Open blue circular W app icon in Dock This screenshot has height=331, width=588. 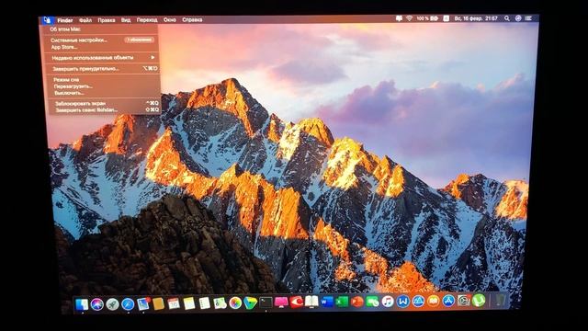pyautogui.click(x=403, y=301)
